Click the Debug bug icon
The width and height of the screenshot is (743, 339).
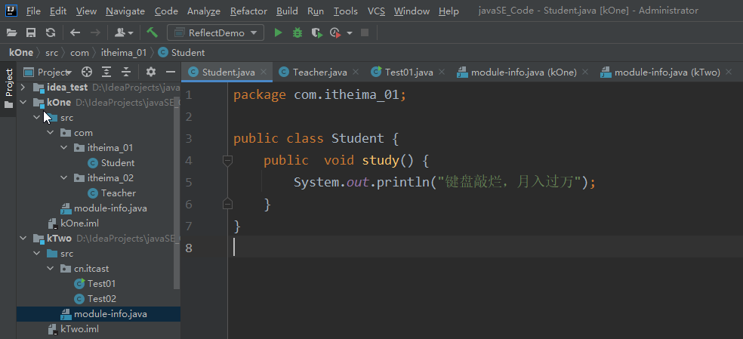[x=298, y=32]
